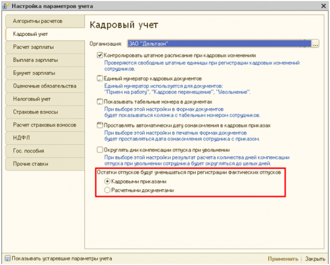Go to the Налоговый учет tab
Screen dimensions: 330x265
coord(42,99)
